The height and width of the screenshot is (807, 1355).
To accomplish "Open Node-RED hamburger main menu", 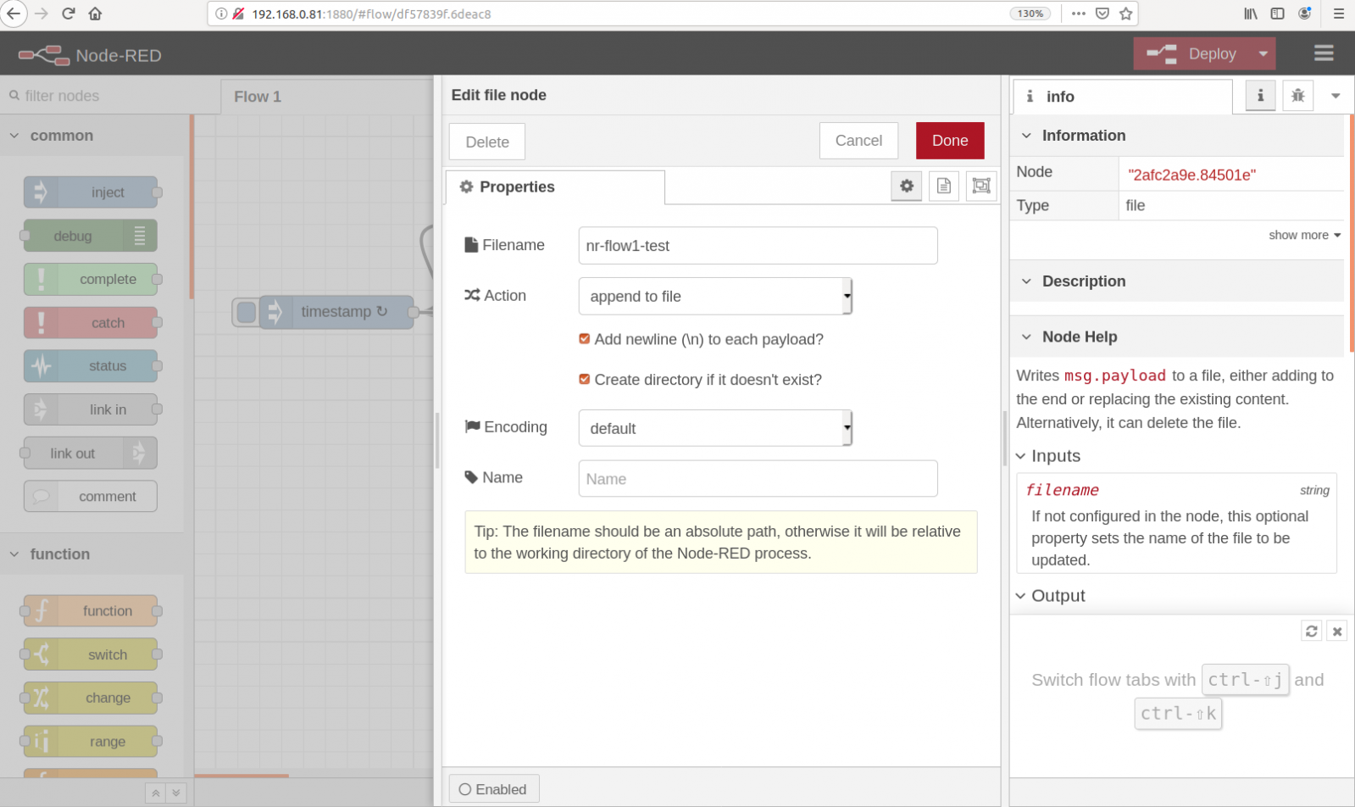I will [x=1323, y=53].
